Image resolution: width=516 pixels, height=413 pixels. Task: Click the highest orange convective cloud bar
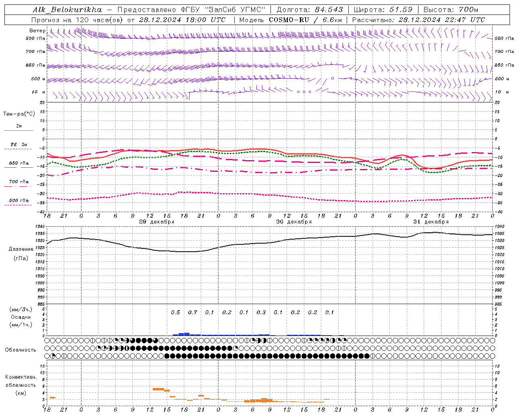click(158, 389)
